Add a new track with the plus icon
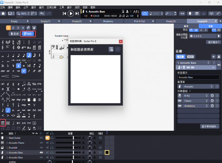This screenshot has width=222, height=163. [2, 133]
